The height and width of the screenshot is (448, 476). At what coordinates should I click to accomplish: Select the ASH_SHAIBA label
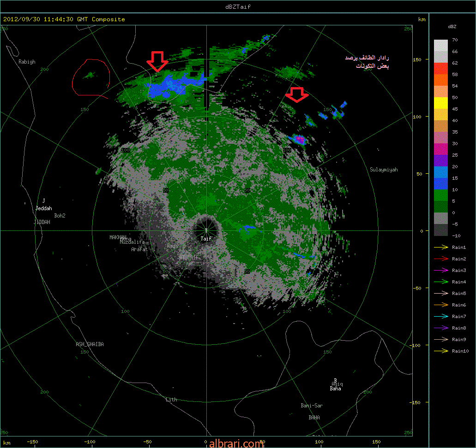coord(90,344)
